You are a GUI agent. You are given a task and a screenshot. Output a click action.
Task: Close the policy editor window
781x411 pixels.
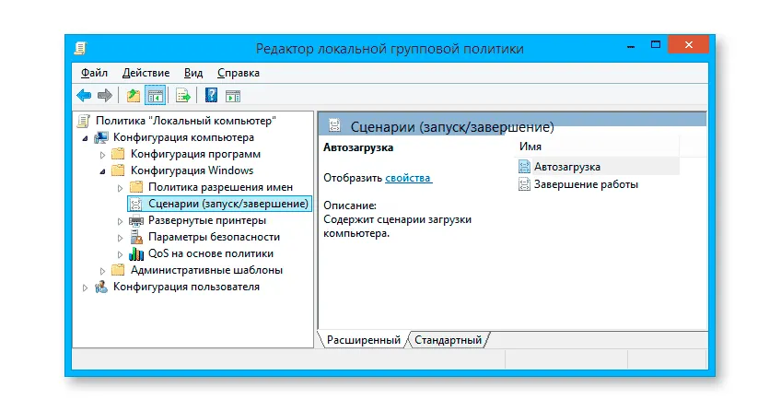point(688,45)
